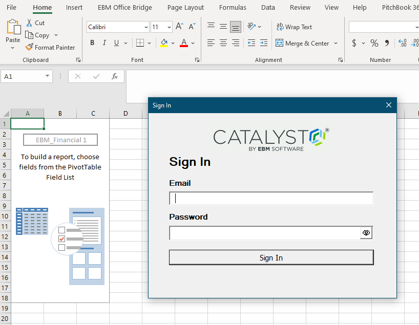Switch to the Insert tab
The height and width of the screenshot is (325, 419).
pos(74,8)
